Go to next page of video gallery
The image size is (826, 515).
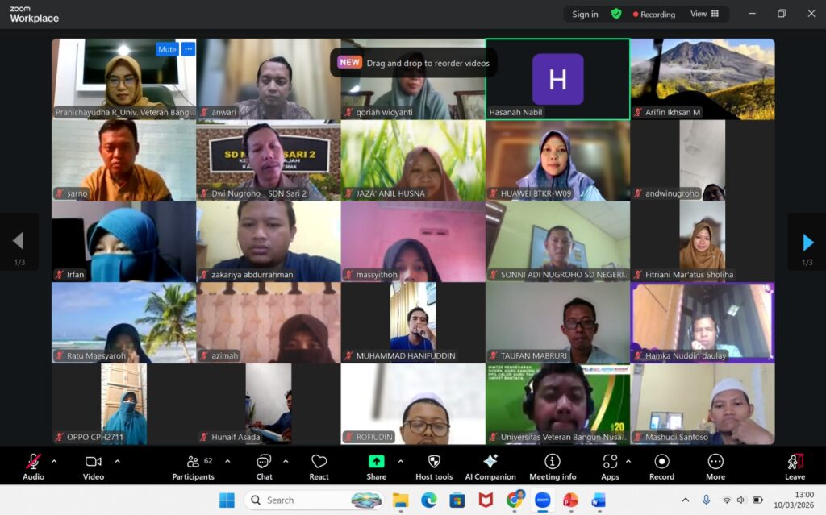pyautogui.click(x=807, y=242)
